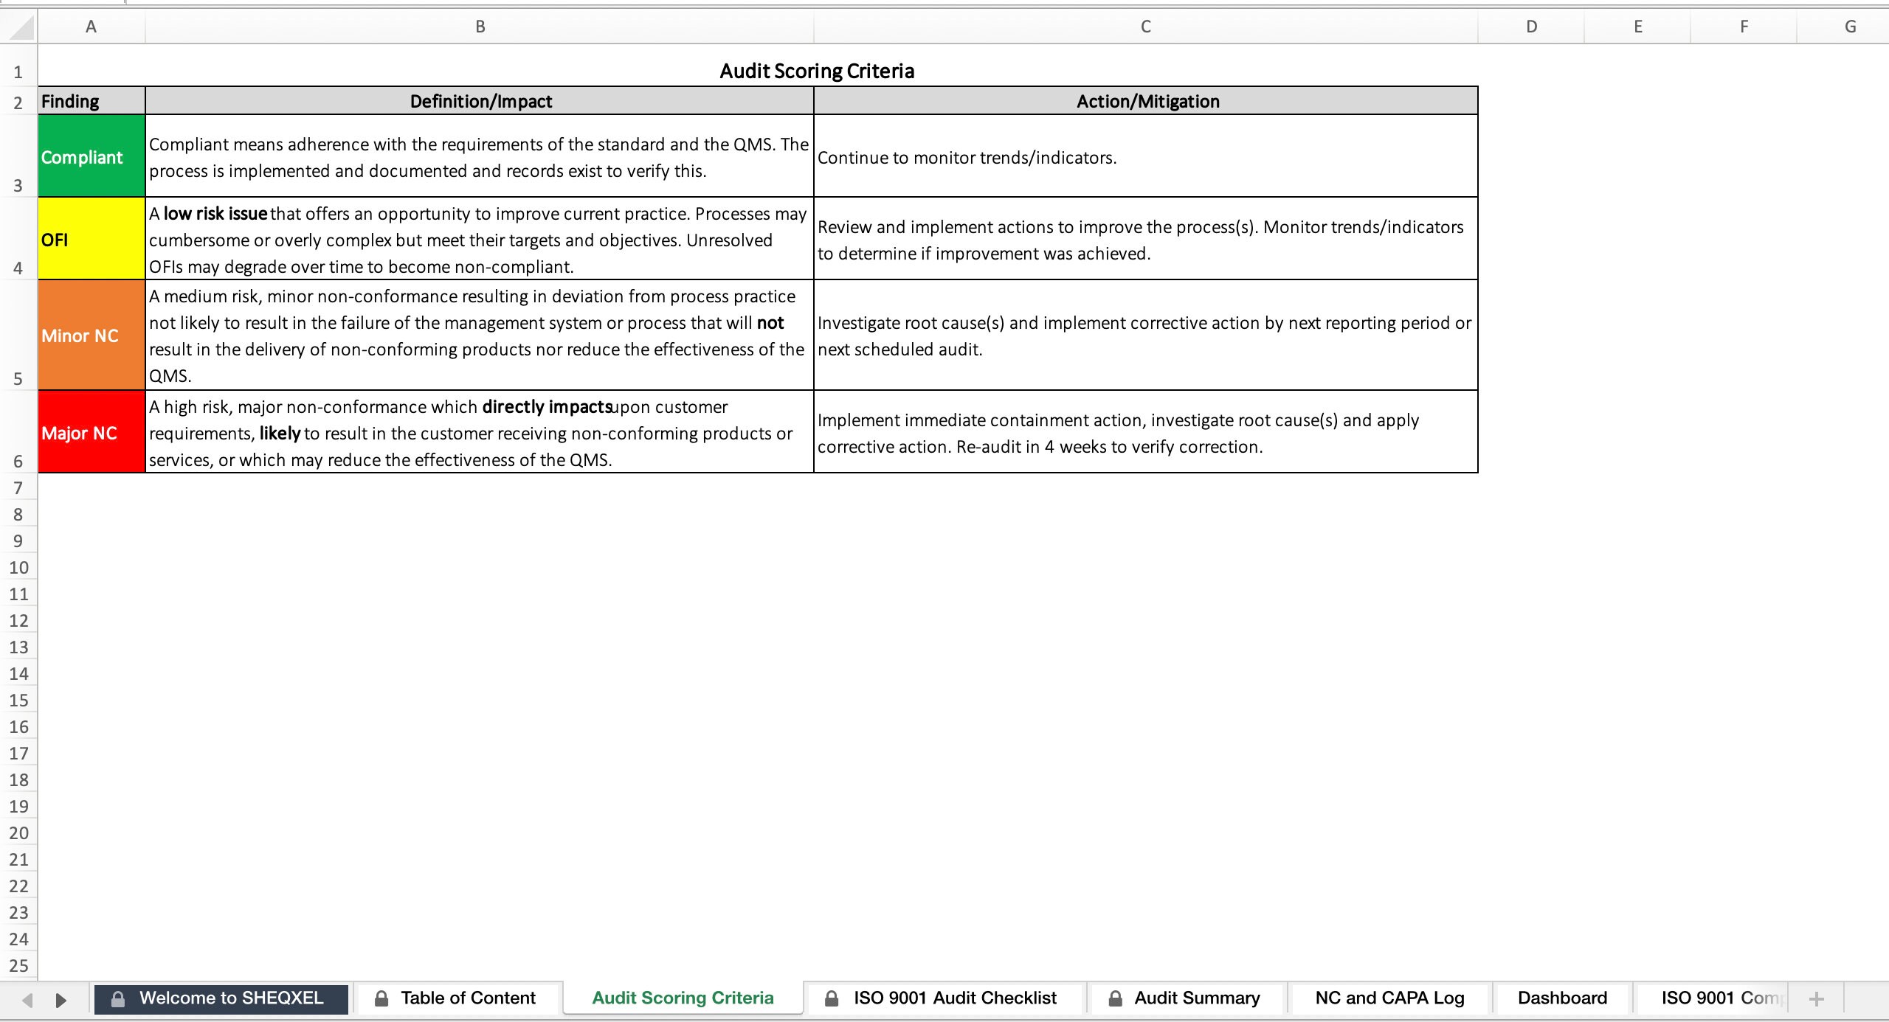
Task: Select column header B
Action: coord(480,26)
